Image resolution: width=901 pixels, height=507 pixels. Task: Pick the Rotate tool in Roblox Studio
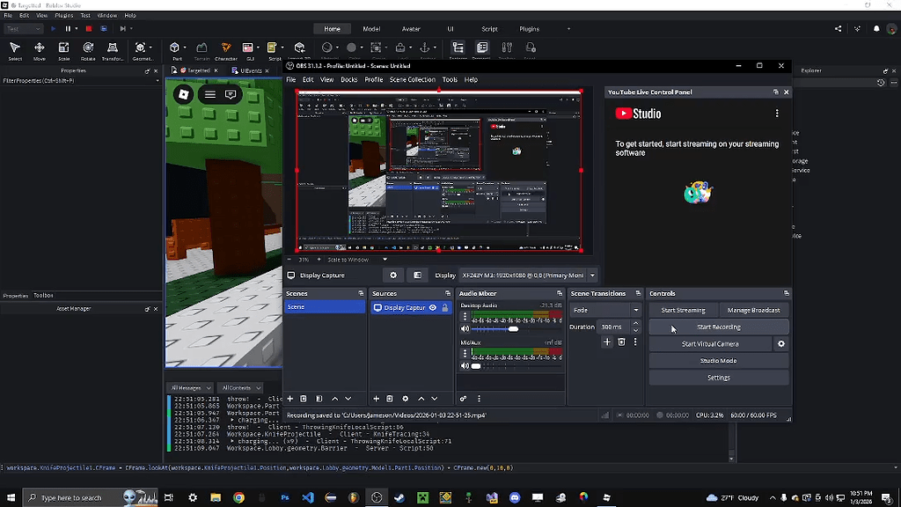tap(88, 50)
